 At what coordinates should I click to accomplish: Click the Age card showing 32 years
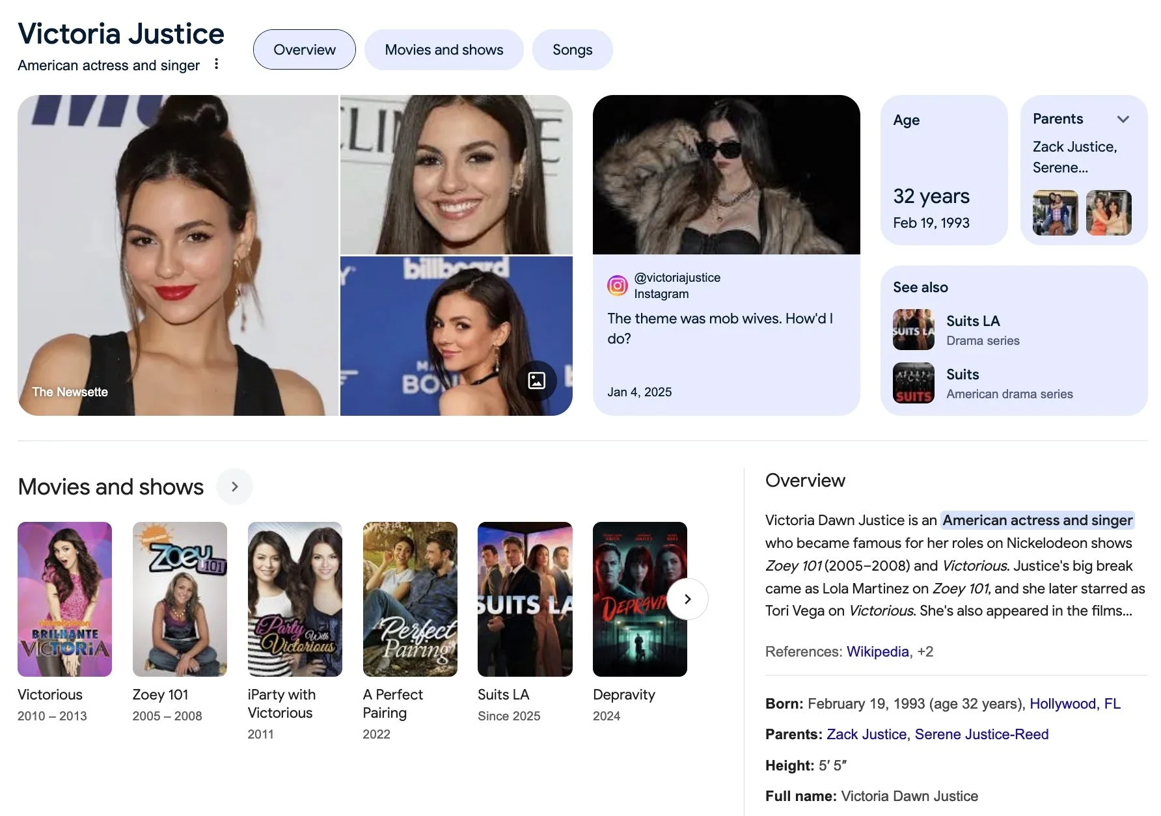[944, 170]
